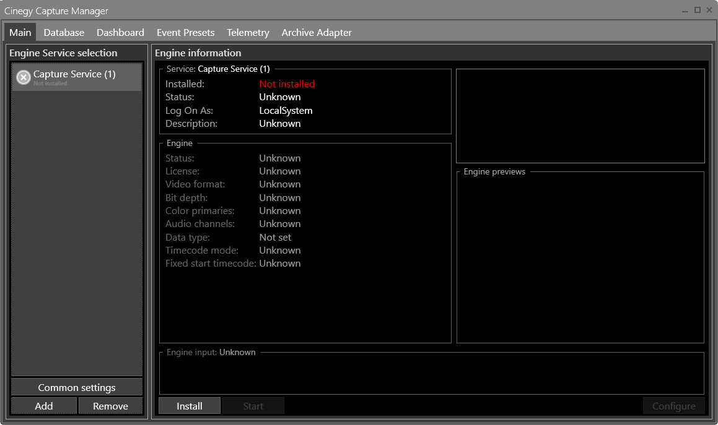The width and height of the screenshot is (718, 425).
Task: Click the 'License:' label in Engine group
Action: pyautogui.click(x=182, y=171)
